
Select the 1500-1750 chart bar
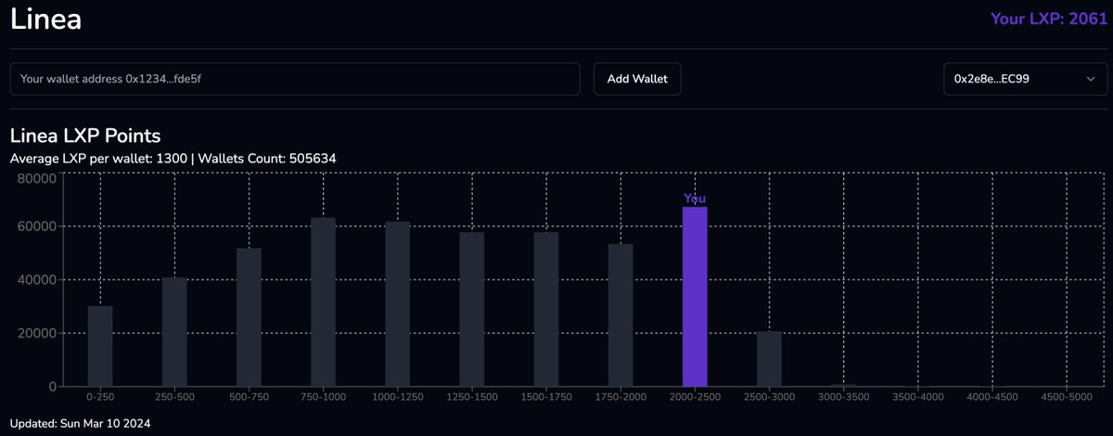tap(545, 309)
